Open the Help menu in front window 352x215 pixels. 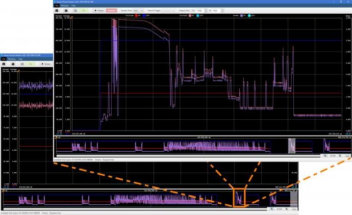74,5
